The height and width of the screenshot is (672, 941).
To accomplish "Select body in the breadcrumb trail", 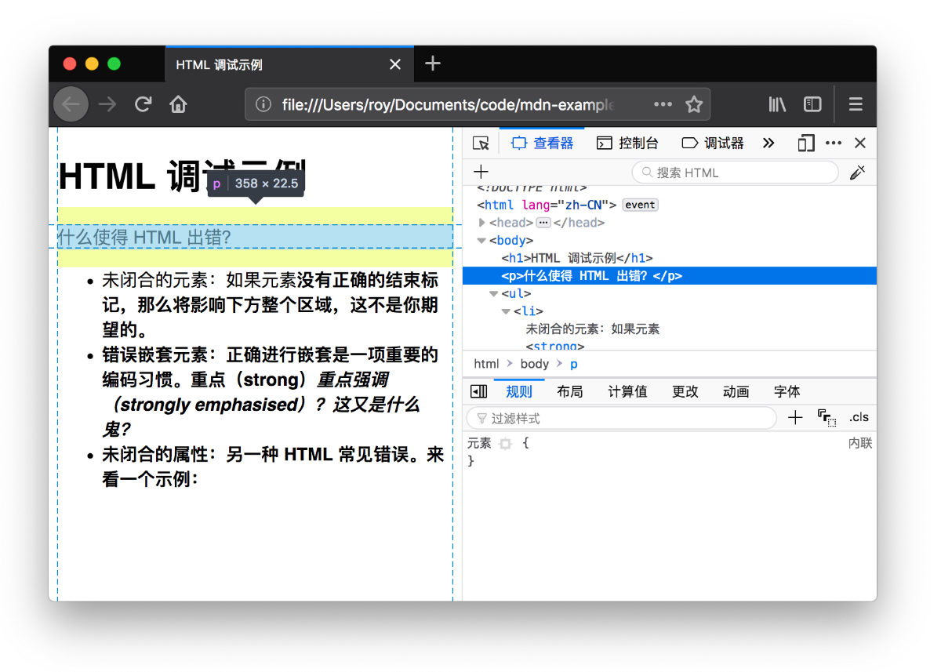I will [535, 364].
